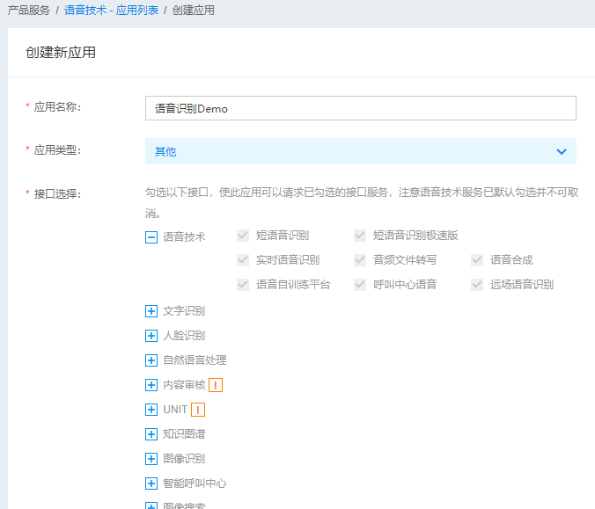Image resolution: width=595 pixels, height=509 pixels.
Task: Toggle the 呼叫中心语音 checkbox
Action: click(x=360, y=285)
